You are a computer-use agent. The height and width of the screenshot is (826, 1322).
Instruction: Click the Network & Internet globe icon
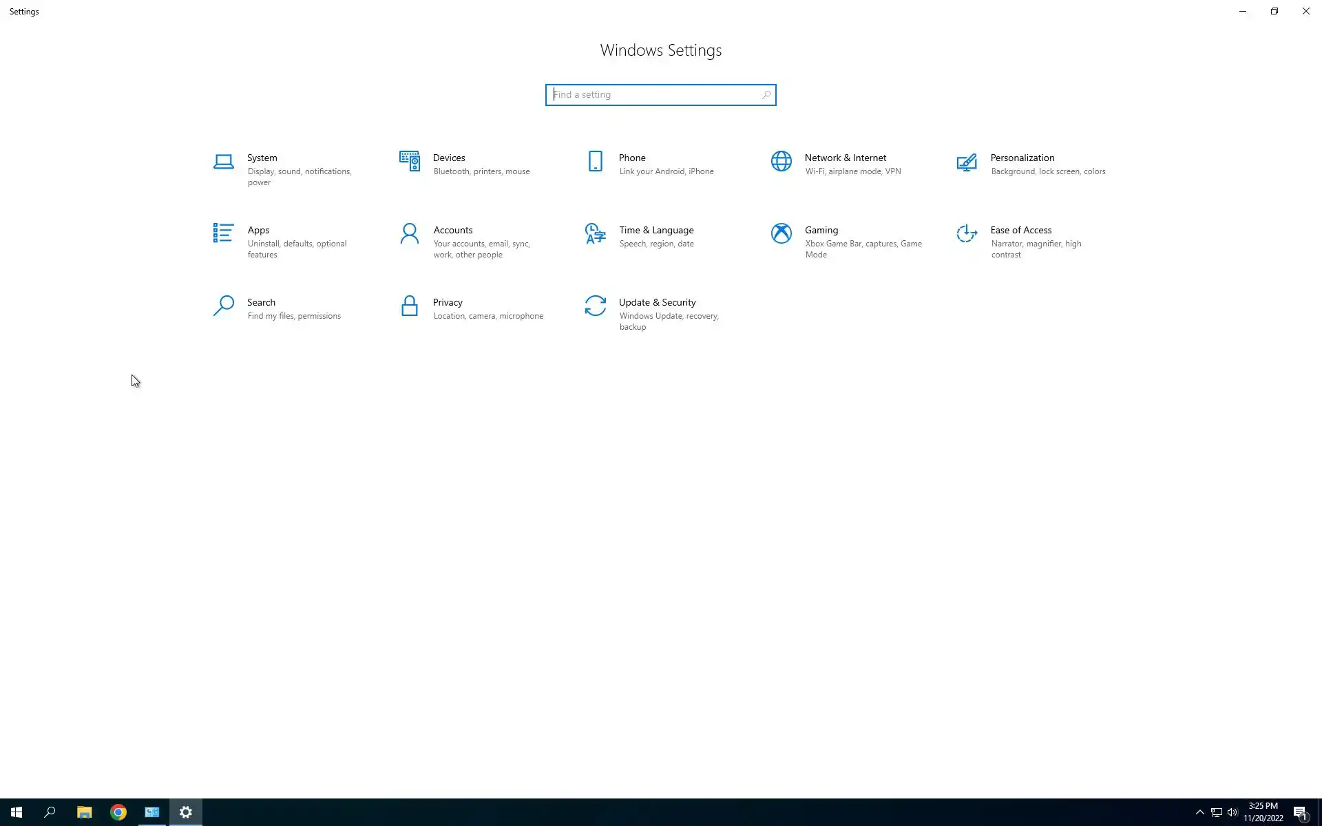pos(781,161)
